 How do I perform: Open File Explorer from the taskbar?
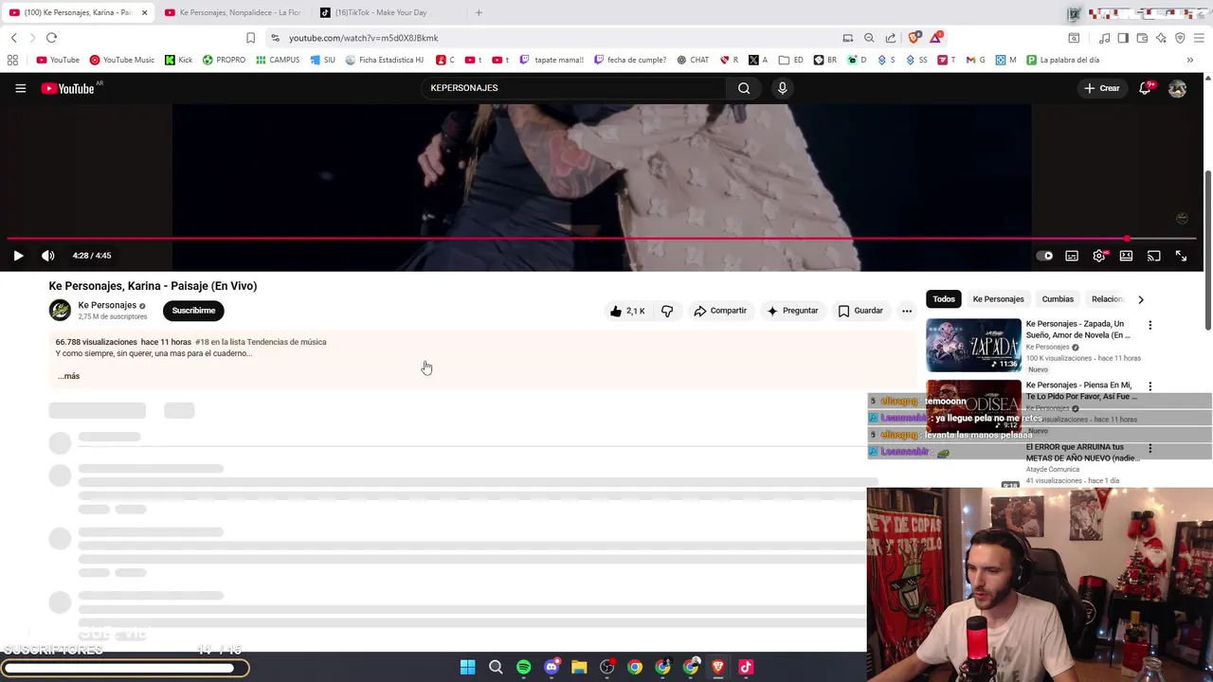click(579, 667)
